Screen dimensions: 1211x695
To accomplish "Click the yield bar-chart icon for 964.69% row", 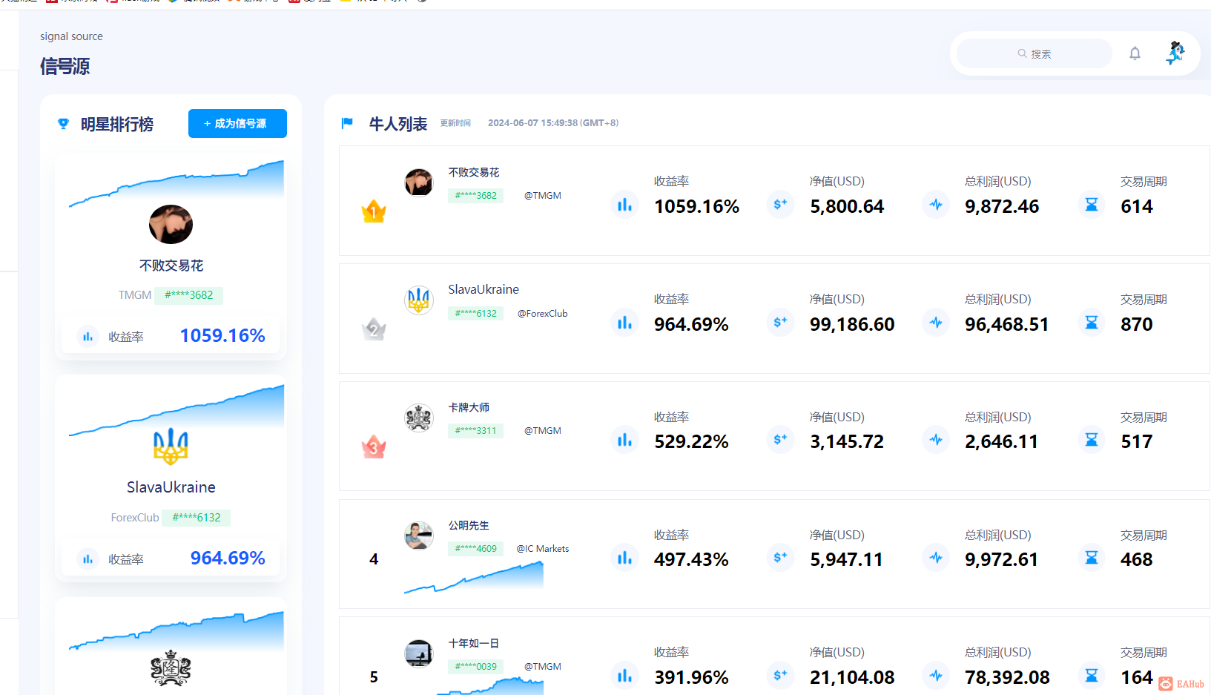I will click(x=625, y=323).
